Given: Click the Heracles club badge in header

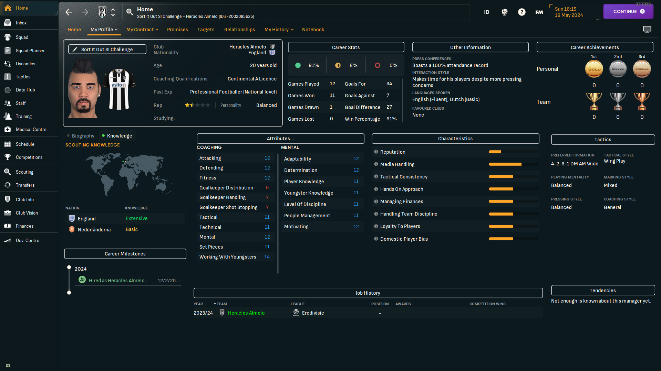Looking at the screenshot, I should [102, 12].
